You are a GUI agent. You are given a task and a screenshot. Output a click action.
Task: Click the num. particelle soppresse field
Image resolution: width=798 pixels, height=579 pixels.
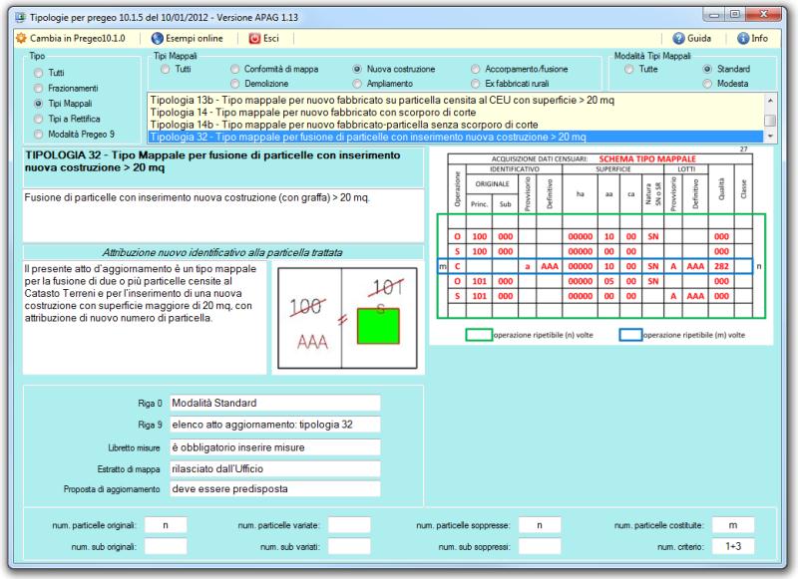540,525
